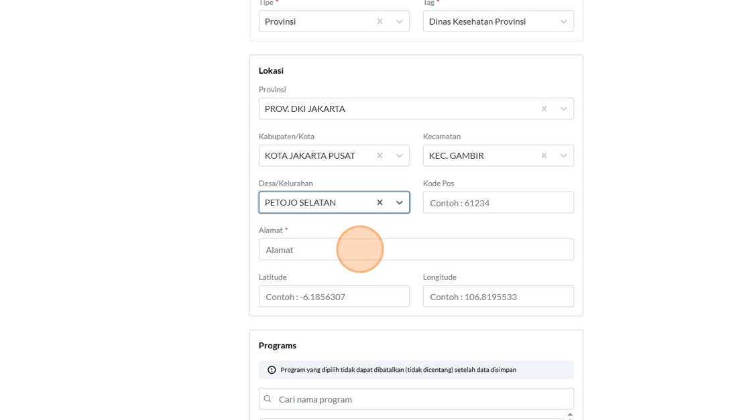Image resolution: width=751 pixels, height=420 pixels.
Task: Click the program list scroll-up arrow
Action: coord(570,415)
